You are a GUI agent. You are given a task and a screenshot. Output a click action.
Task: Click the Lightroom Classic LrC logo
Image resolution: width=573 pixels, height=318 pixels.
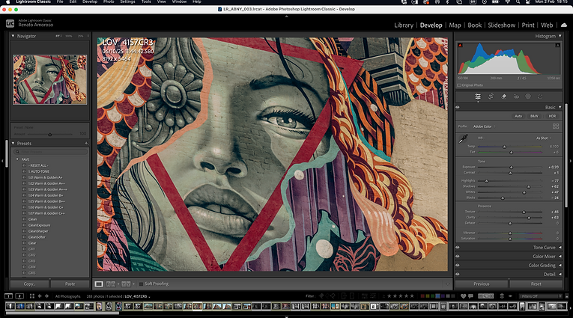(x=10, y=24)
